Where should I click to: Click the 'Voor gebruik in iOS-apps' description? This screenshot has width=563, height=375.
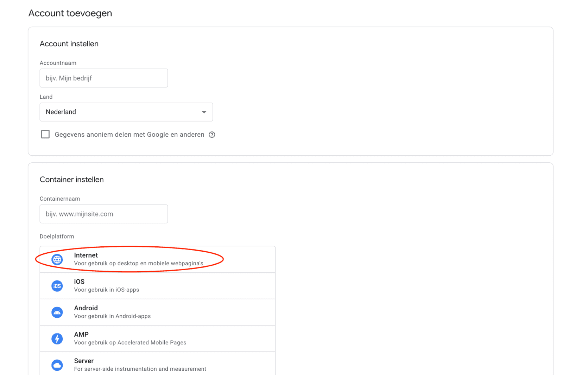coord(107,290)
